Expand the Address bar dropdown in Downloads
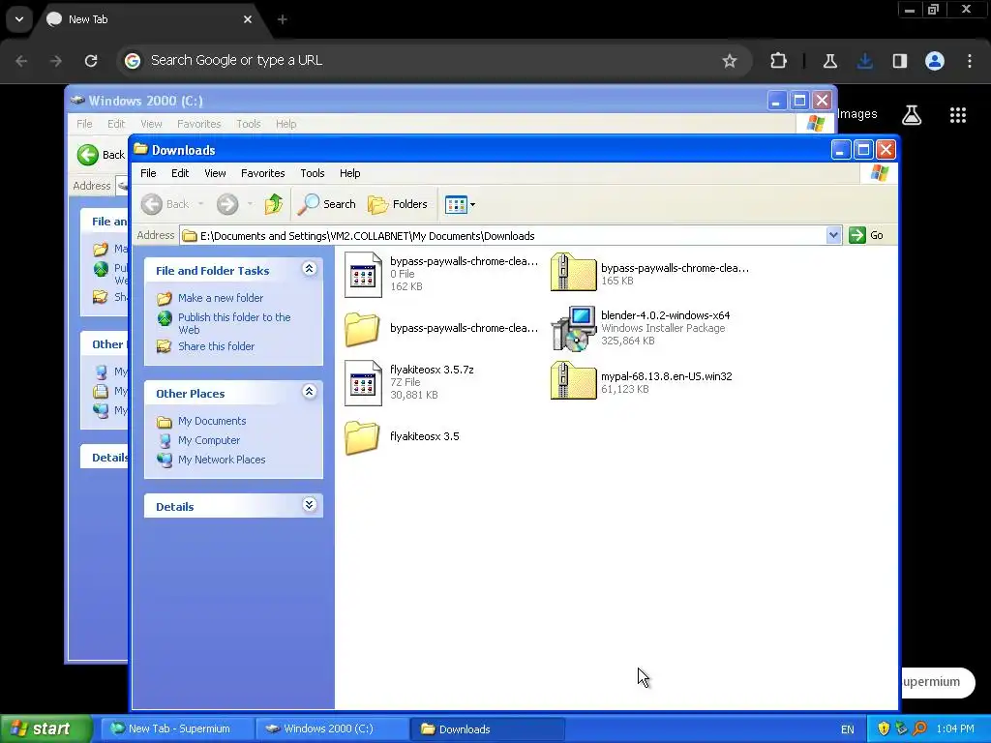 [833, 235]
